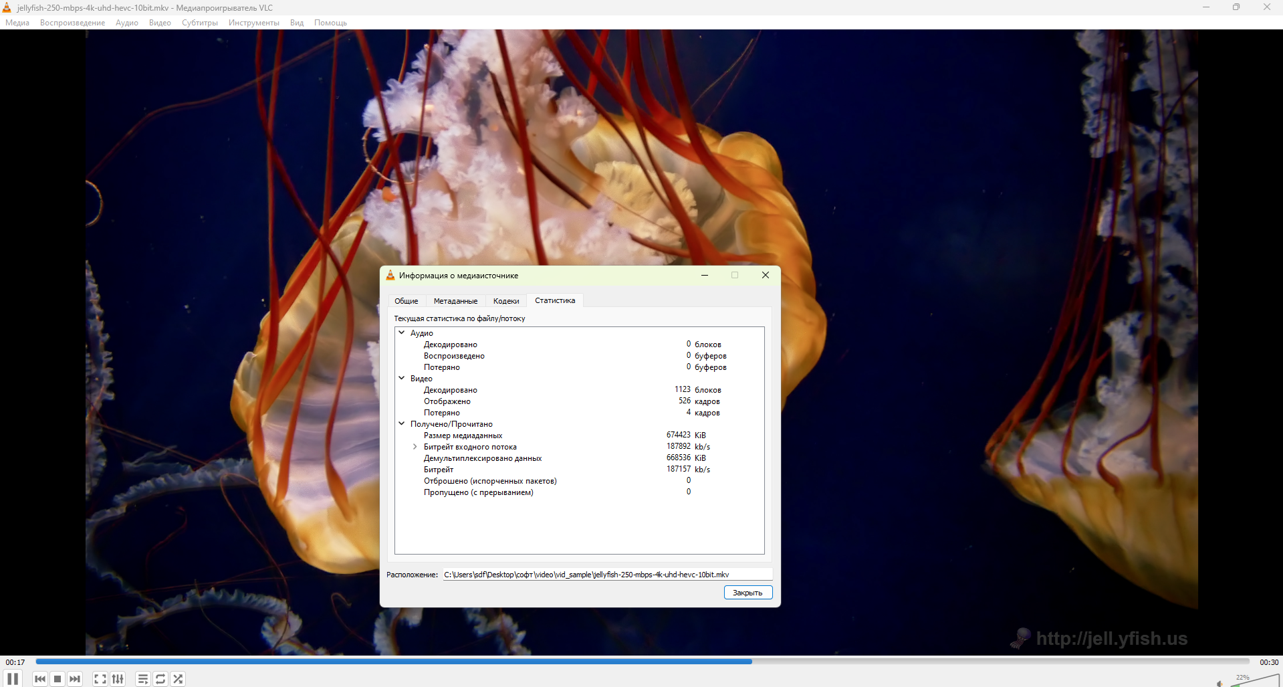Screen dimensions: 1283x687
Task: Open the Субтитры menu
Action: point(200,23)
